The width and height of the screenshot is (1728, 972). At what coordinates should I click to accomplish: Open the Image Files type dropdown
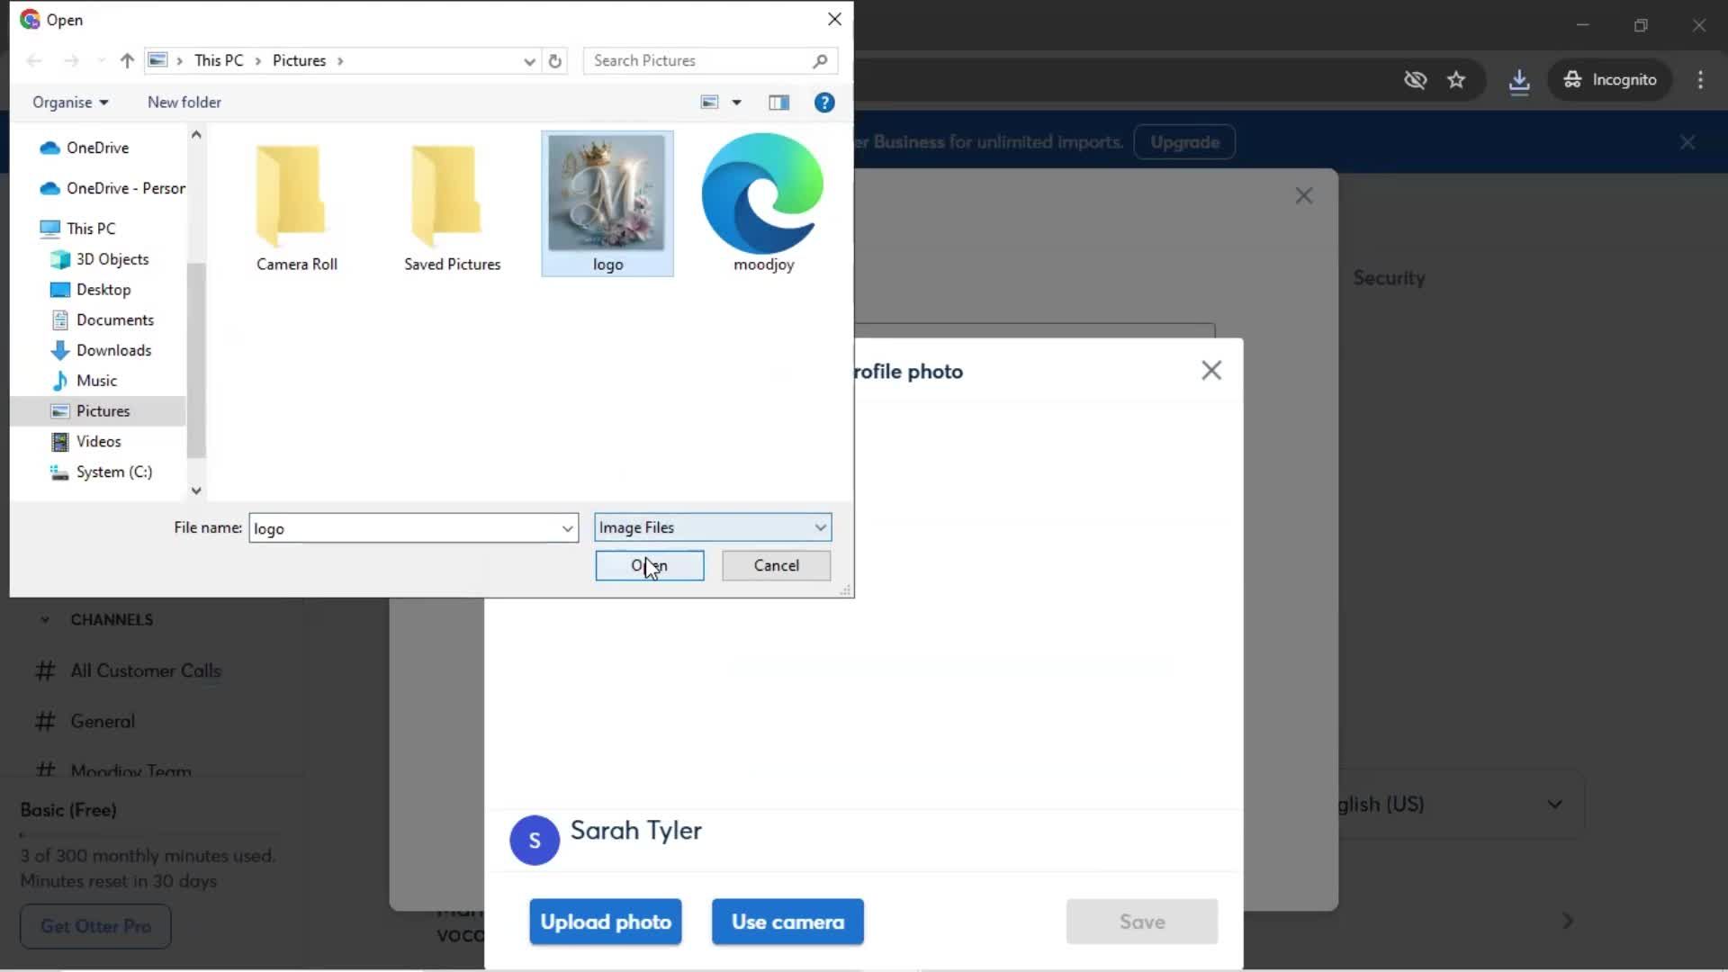[x=713, y=527]
